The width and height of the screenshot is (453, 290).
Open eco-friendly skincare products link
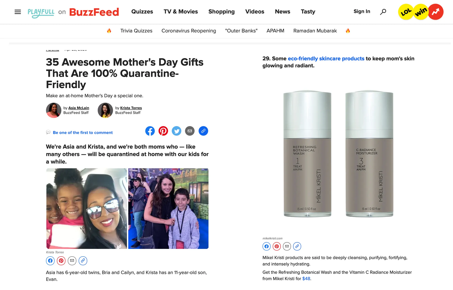click(x=326, y=59)
